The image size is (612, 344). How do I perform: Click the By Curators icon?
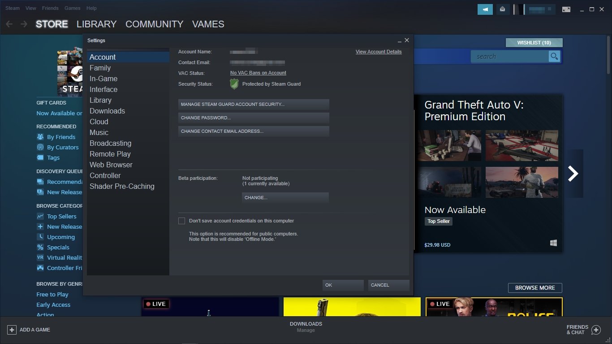(x=40, y=147)
